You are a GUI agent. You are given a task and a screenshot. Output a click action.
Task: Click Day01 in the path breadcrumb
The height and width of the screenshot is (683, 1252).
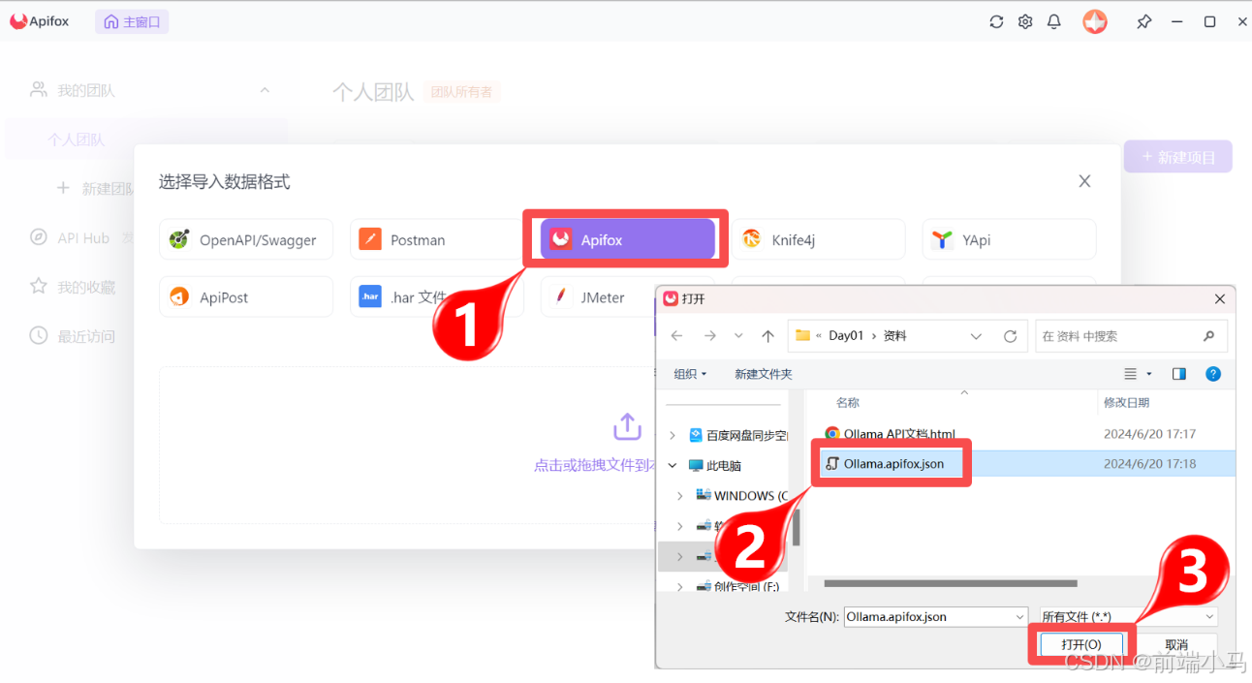[846, 335]
